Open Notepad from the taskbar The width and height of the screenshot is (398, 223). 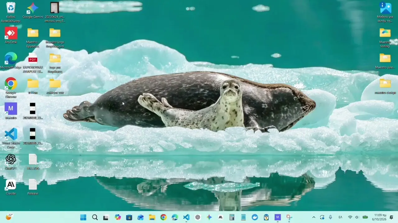(243, 217)
